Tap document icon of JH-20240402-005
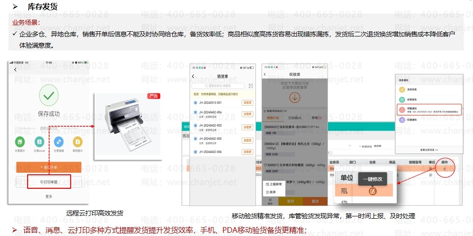 [196, 139]
